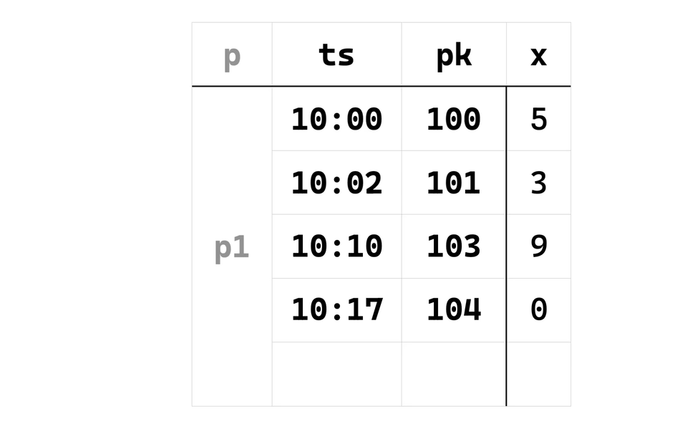Select the x cell with value 5
680x429 pixels.
point(538,119)
